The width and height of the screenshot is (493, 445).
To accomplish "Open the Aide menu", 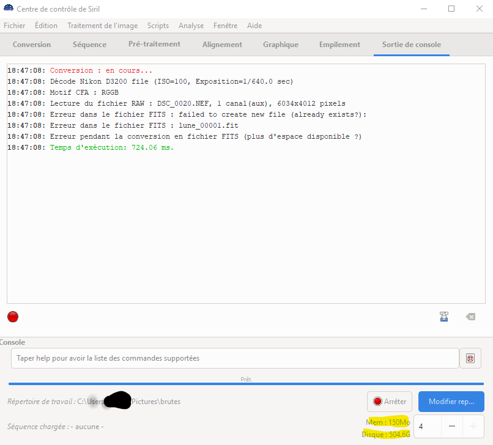I will click(x=254, y=26).
